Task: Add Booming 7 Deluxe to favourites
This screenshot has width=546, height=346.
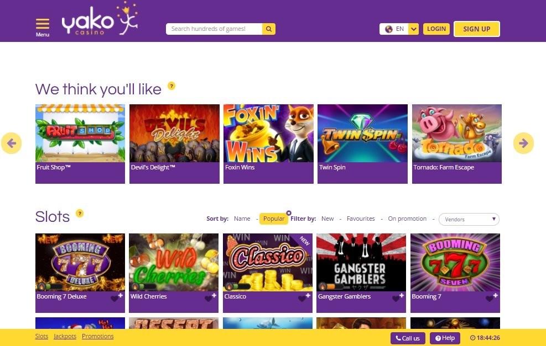Action: coord(116,297)
